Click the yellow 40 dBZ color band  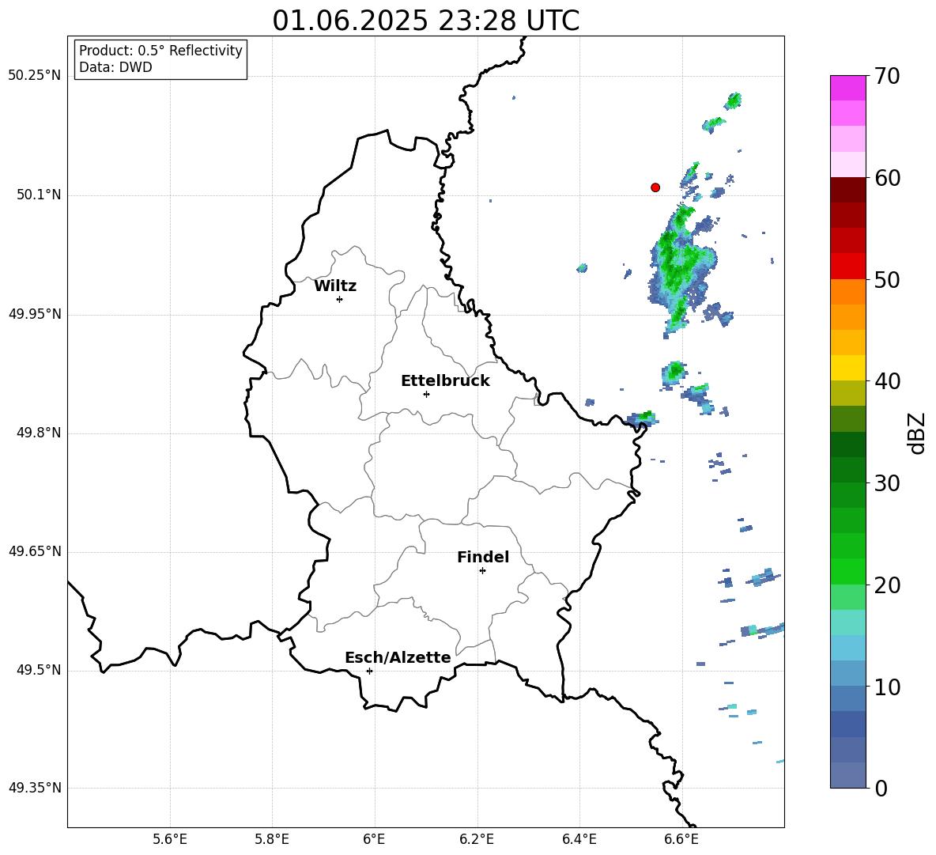point(847,368)
